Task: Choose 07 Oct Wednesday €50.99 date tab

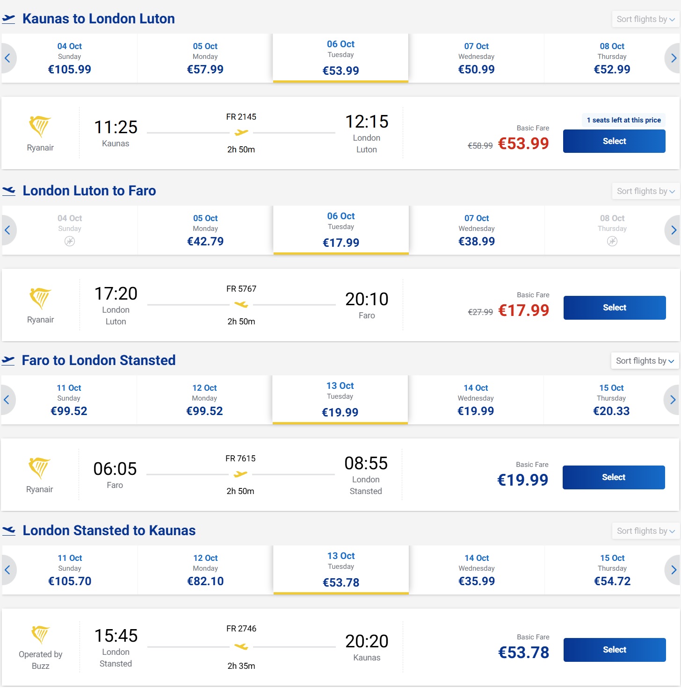Action: tap(476, 58)
